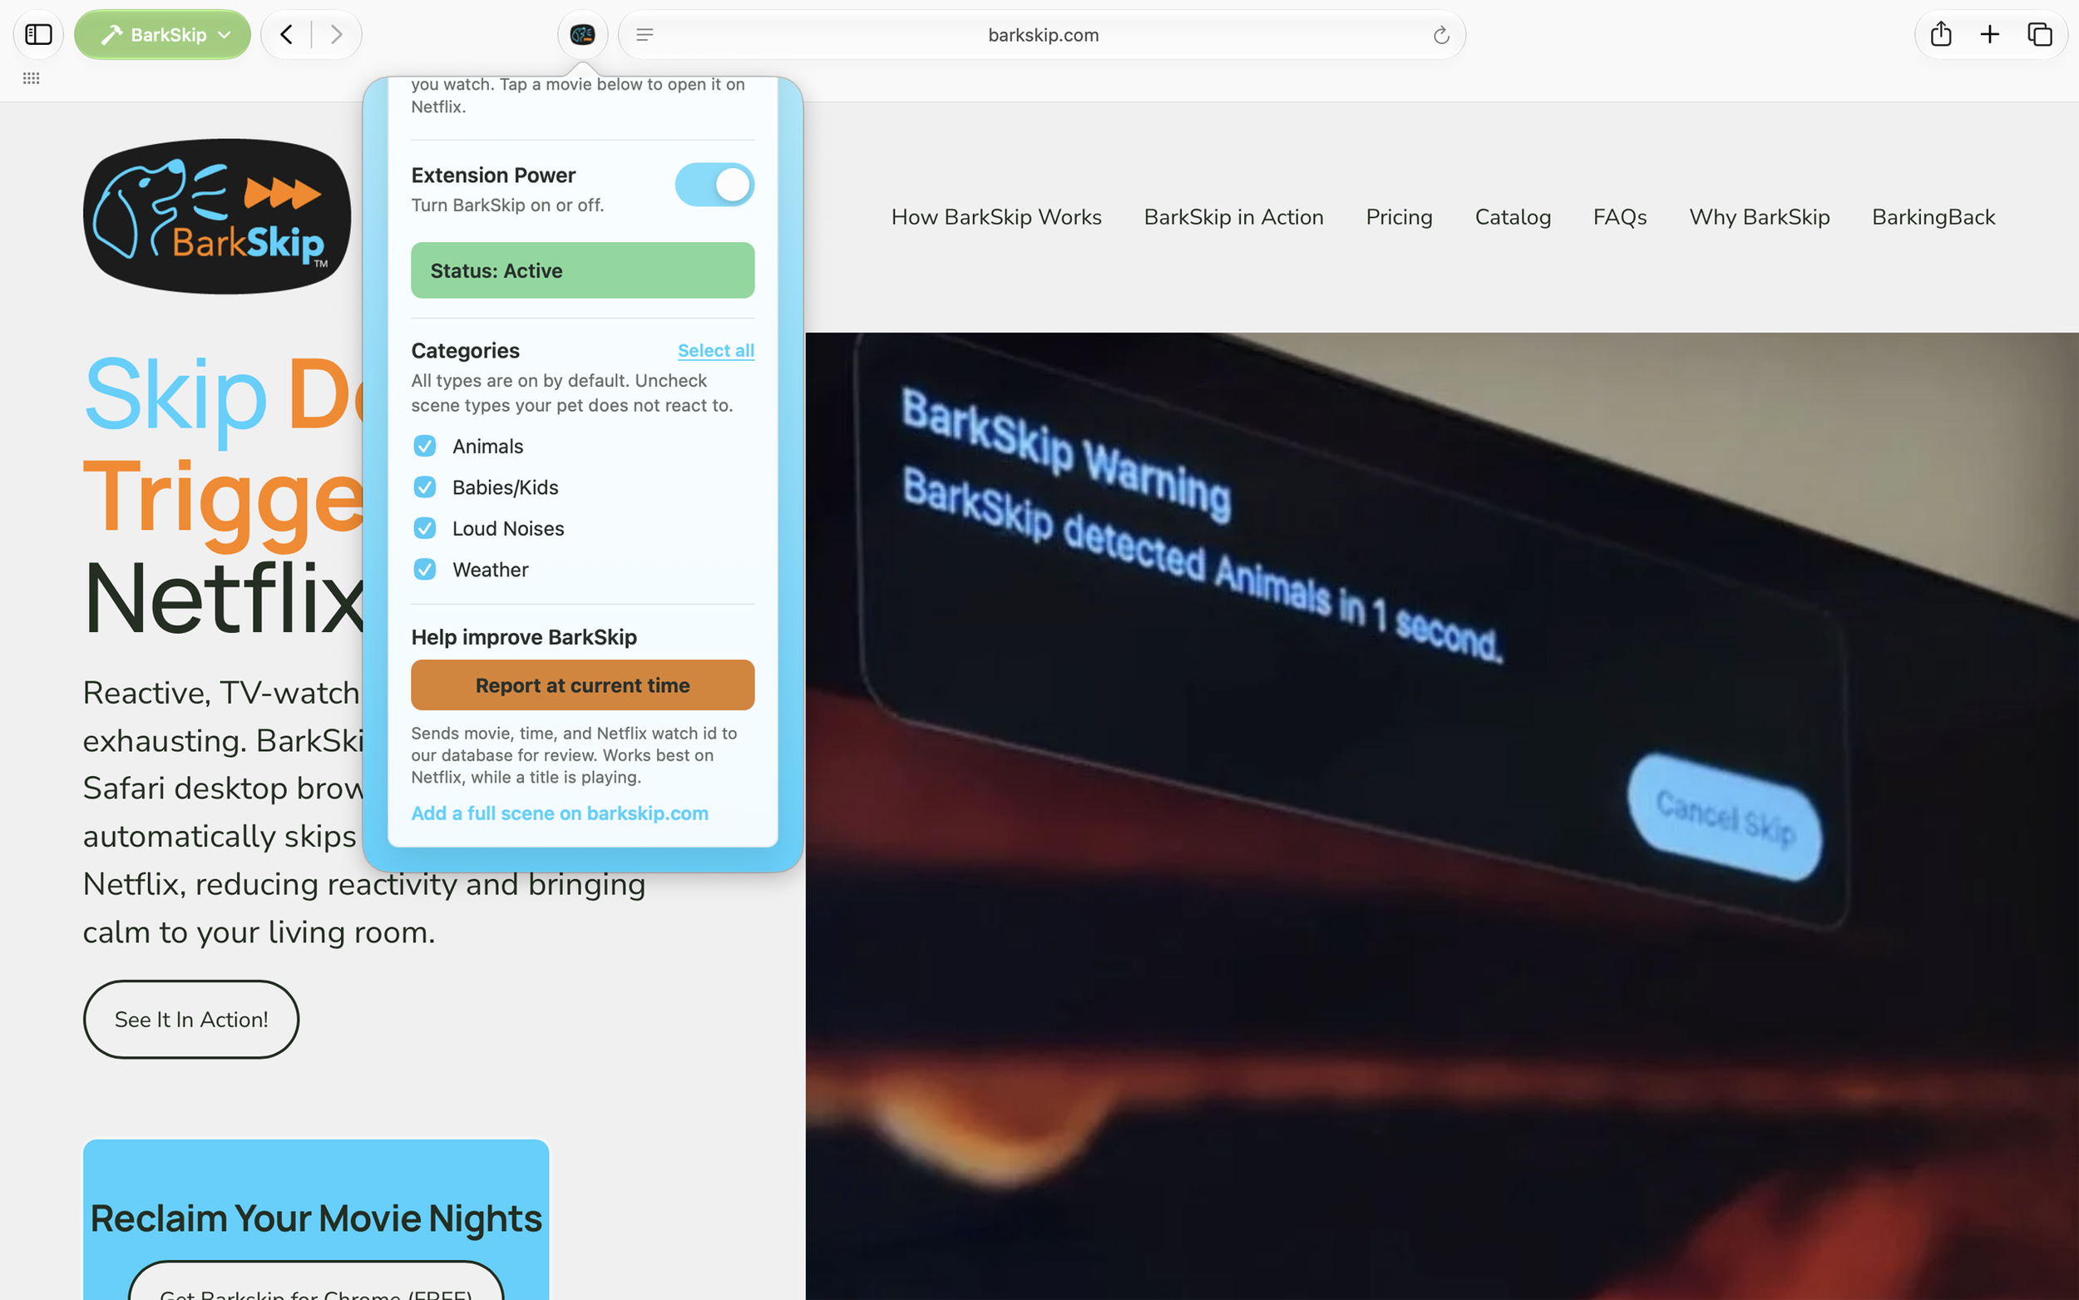This screenshot has height=1300, width=2079.
Task: Toggle the Extension Power switch
Action: [714, 185]
